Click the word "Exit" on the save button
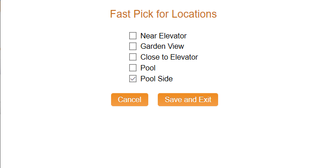Image resolution: width=326 pixels, height=168 pixels. [x=205, y=99]
